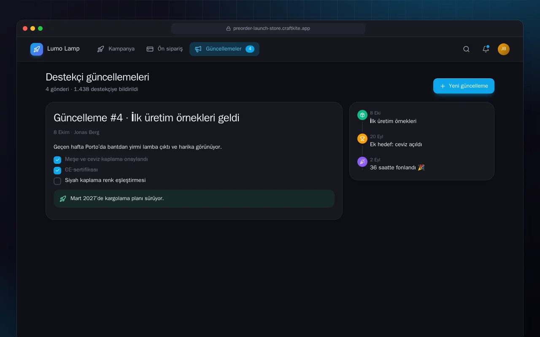Screen dimensions: 540x337
Task: Click the purple party icon for 2 Eyl
Action: (x=362, y=161)
